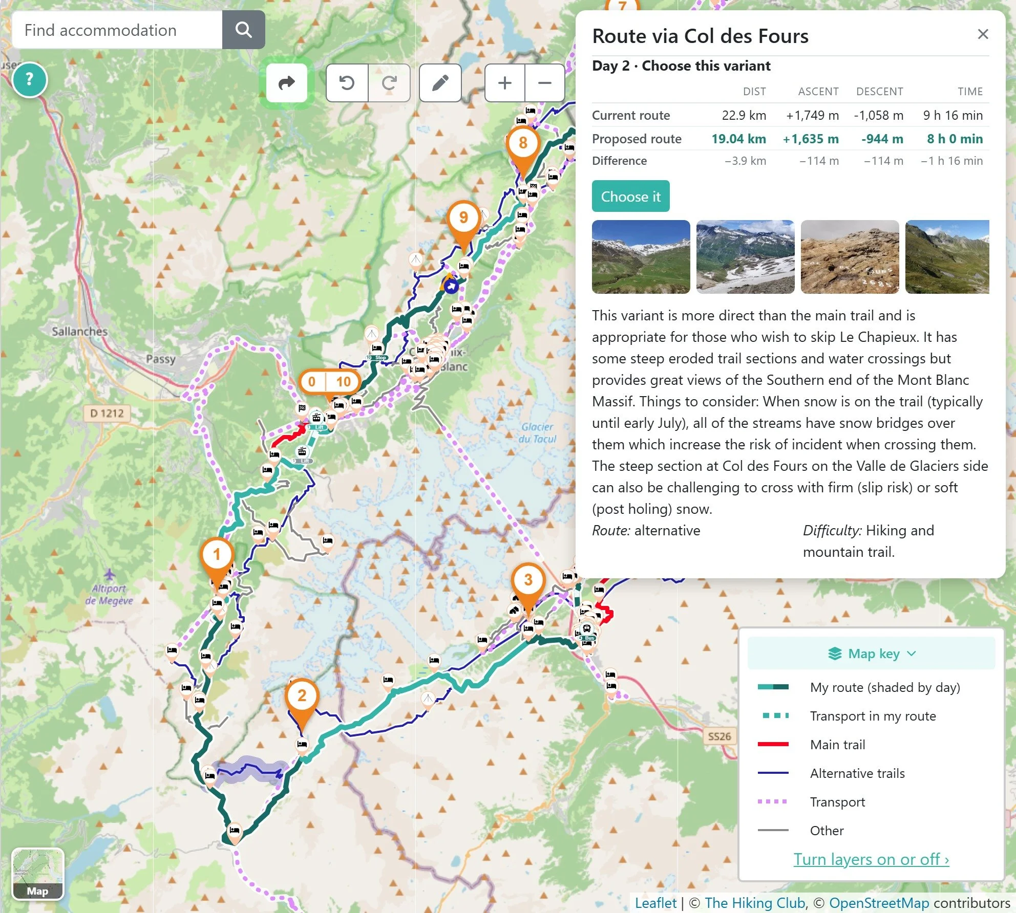Click the Choose it button
The width and height of the screenshot is (1016, 913).
[630, 196]
